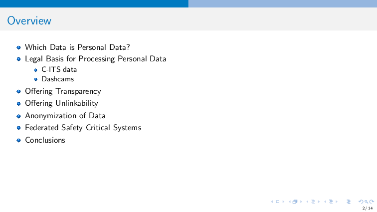Go forward with the redo-style curved arrow
Screen dimensions: 377x212
click(372, 202)
